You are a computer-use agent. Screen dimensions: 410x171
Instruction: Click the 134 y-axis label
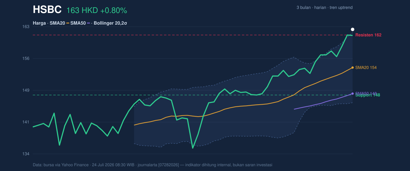[26, 154]
